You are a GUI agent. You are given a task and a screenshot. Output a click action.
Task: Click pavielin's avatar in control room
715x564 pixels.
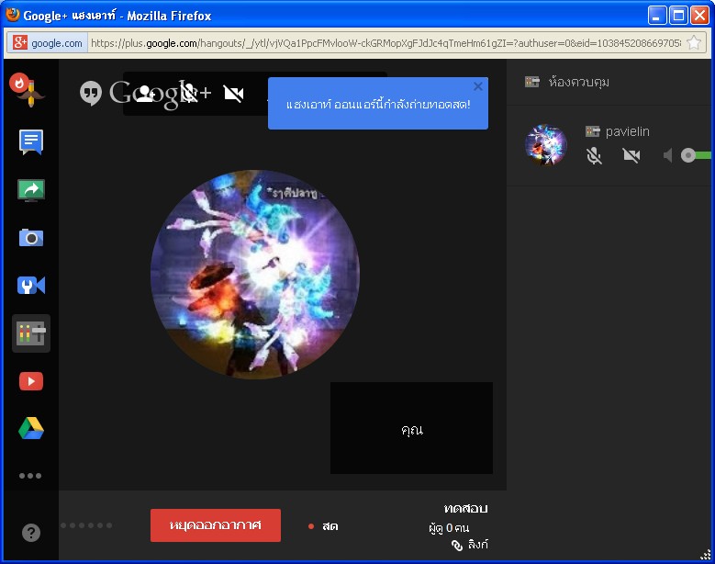(546, 144)
